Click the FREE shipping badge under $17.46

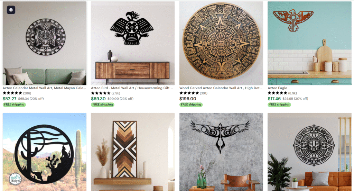click(279, 104)
